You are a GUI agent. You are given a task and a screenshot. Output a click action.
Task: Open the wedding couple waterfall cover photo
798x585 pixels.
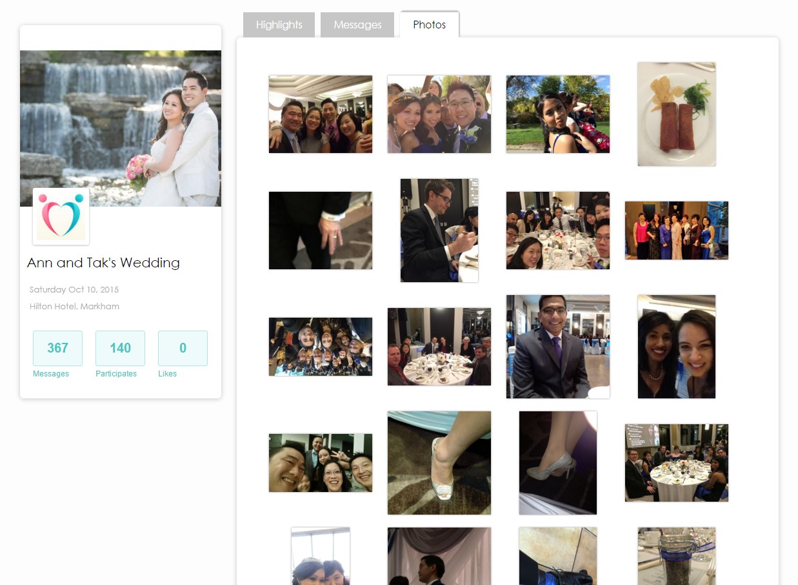pos(121,128)
